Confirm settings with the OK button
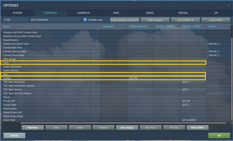The height and width of the screenshot is (141, 233). pyautogui.click(x=219, y=136)
